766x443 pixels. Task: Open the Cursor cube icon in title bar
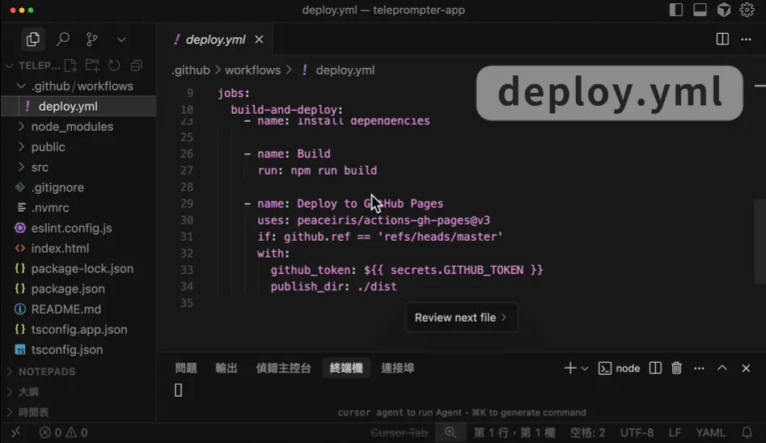(723, 10)
